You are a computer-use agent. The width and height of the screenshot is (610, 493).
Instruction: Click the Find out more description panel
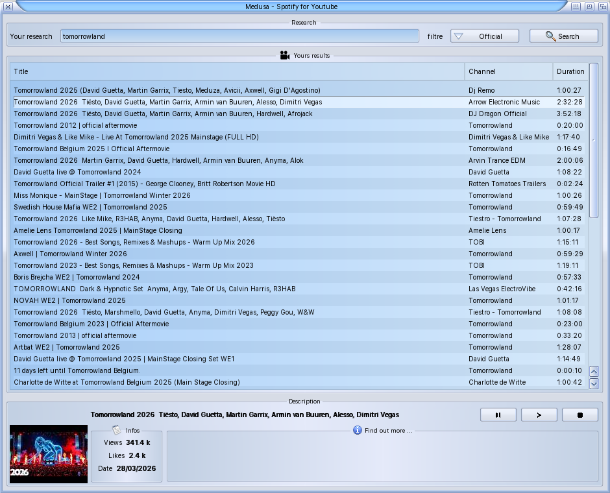(x=382, y=457)
